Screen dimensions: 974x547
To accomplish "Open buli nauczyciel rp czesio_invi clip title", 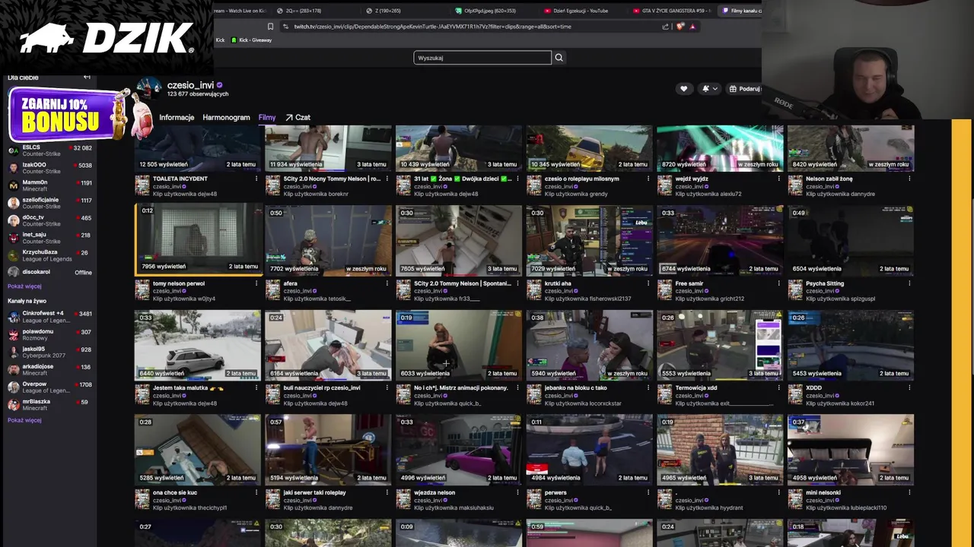I will (322, 387).
